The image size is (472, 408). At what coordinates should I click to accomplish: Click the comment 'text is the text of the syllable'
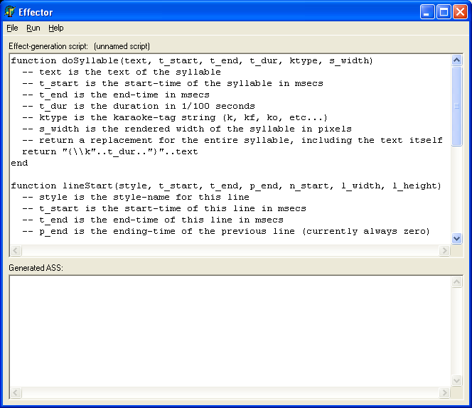(122, 73)
